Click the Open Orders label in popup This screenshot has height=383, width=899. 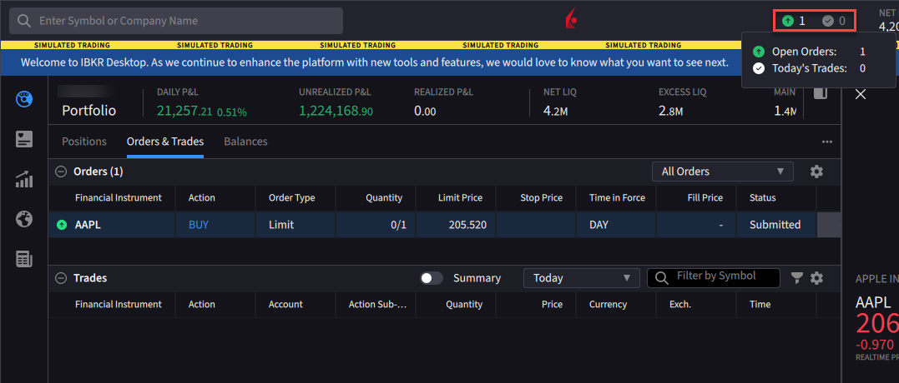pos(804,52)
